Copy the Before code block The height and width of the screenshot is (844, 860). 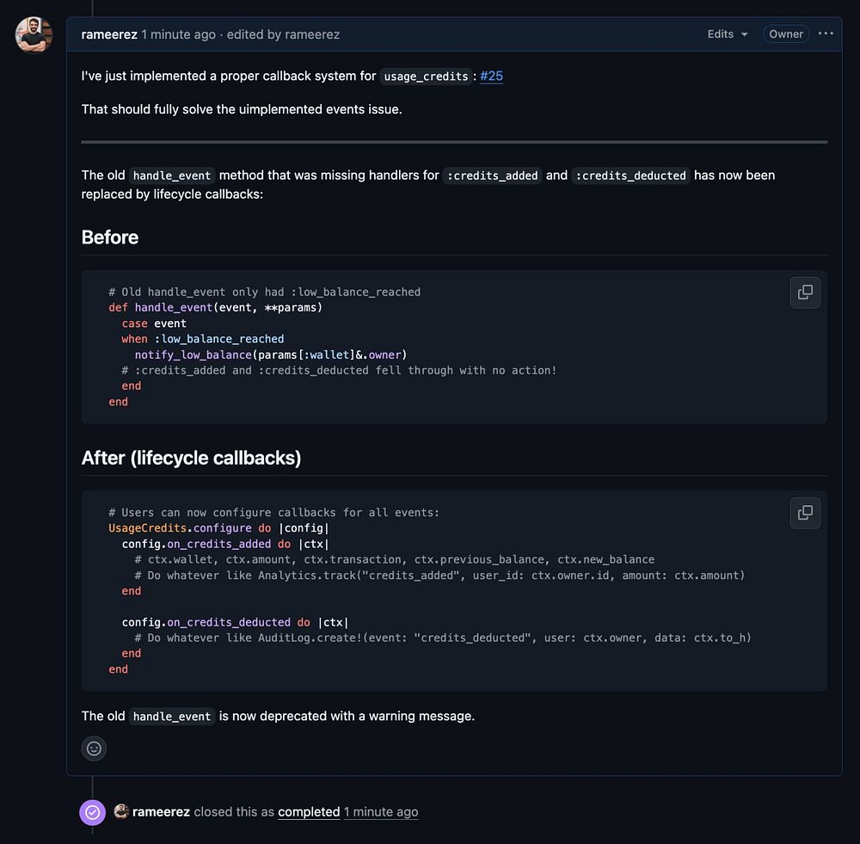pos(805,293)
